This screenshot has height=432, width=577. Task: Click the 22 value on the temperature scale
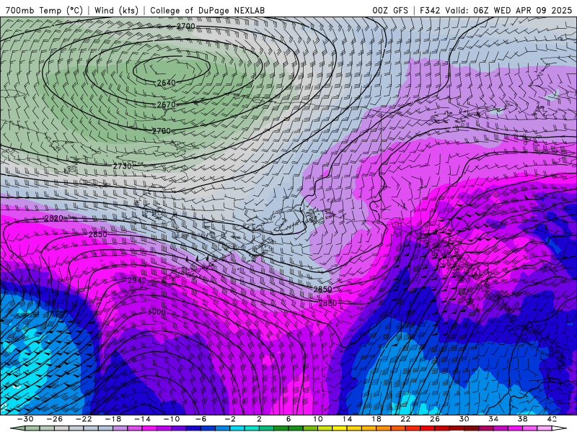click(405, 419)
